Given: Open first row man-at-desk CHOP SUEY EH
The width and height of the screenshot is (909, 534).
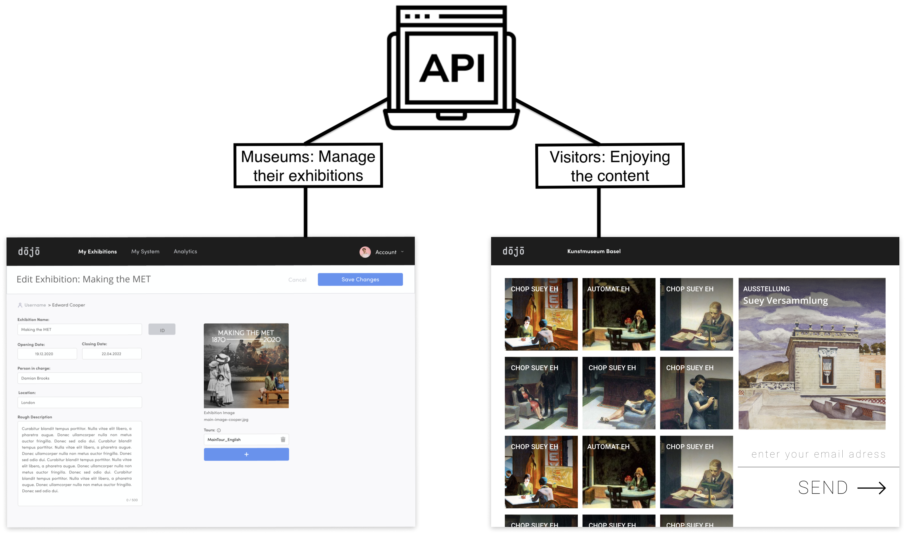Looking at the screenshot, I should coord(696,314).
